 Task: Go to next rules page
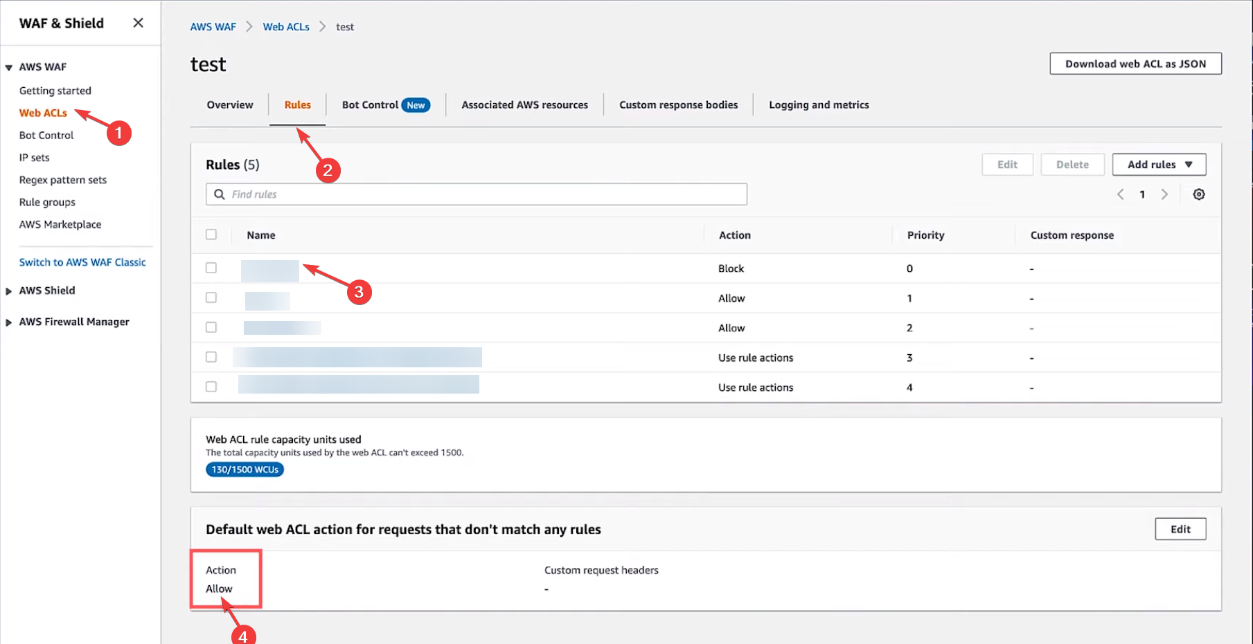1165,194
